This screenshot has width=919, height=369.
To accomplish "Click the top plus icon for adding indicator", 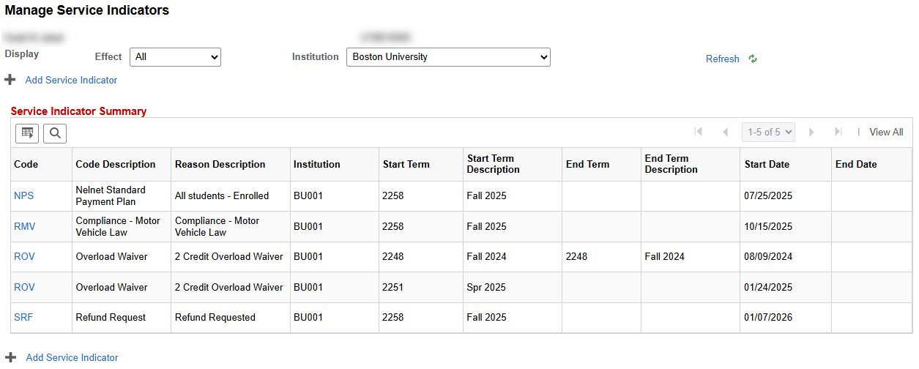I will [10, 80].
